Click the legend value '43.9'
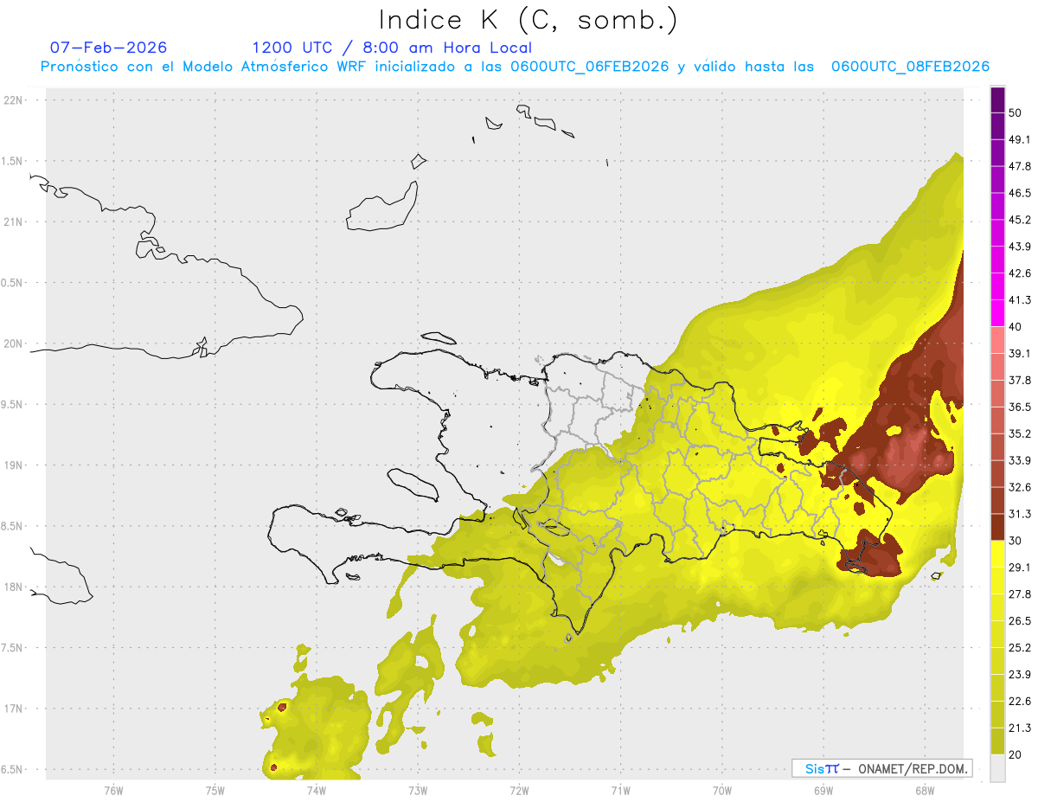Screen dimensions: 1038x802 1020,247
